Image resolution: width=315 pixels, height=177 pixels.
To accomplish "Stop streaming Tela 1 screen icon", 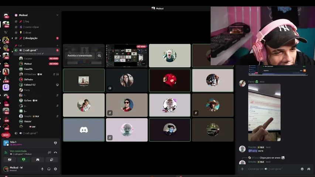I will [x=55, y=143].
